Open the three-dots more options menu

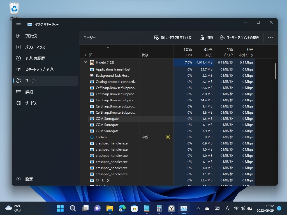click(270, 38)
